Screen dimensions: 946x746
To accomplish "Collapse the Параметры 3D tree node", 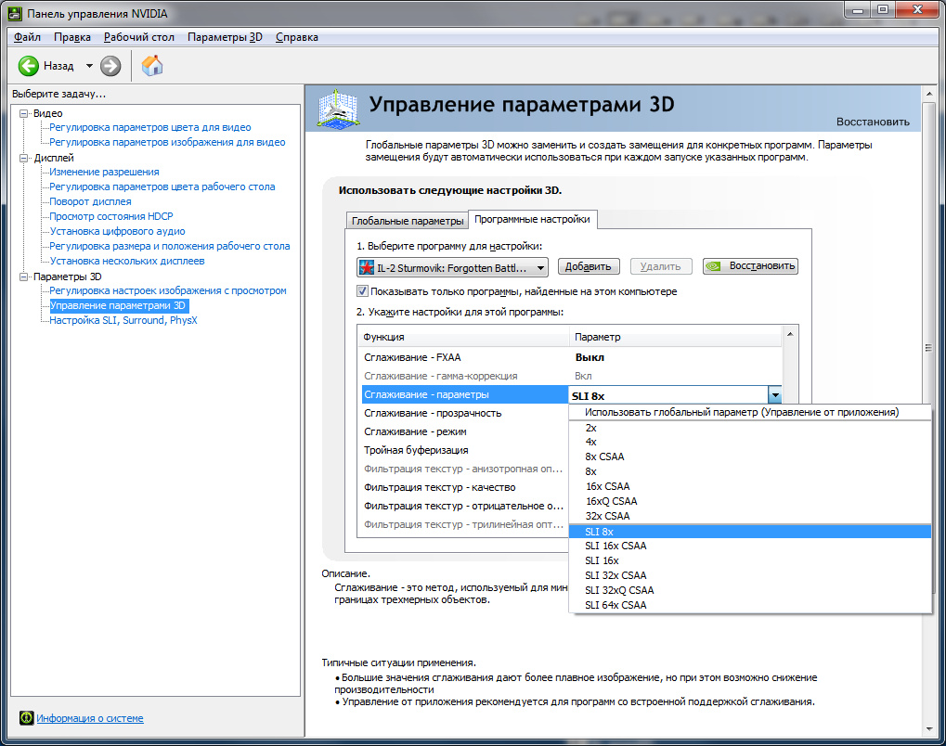I will coord(23,277).
